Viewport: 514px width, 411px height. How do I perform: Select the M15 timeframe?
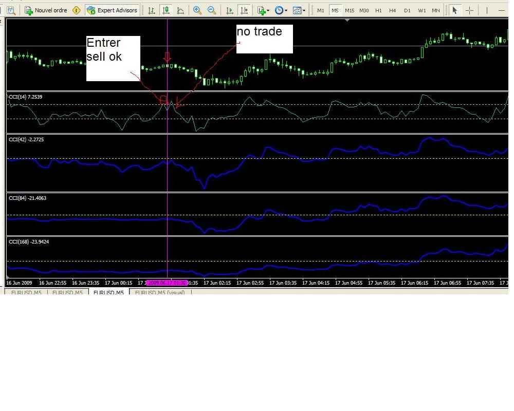350,10
